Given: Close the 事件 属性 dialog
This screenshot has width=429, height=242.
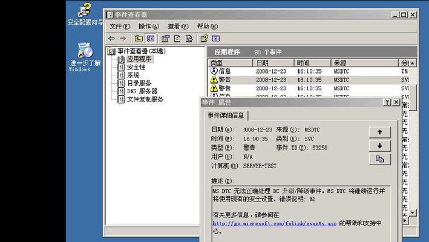Looking at the screenshot, I should [x=396, y=102].
